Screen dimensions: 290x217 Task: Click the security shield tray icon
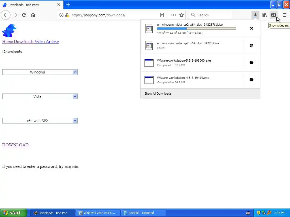pyautogui.click(x=259, y=213)
